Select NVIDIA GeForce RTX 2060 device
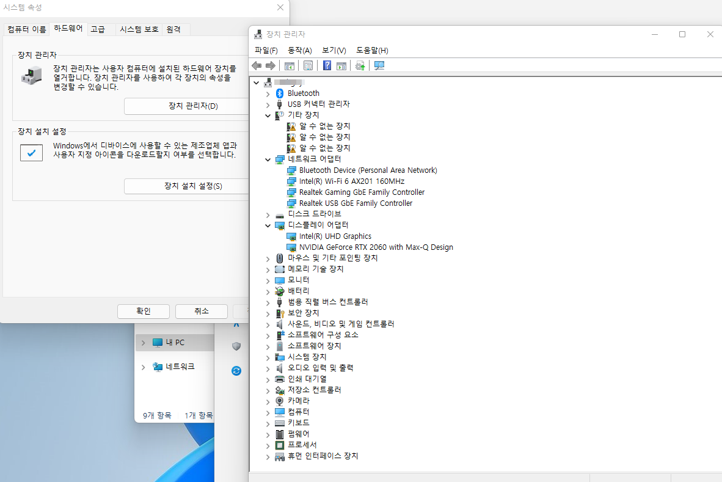This screenshot has height=482, width=722. pyautogui.click(x=376, y=247)
